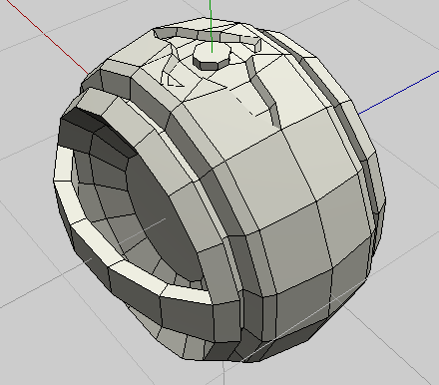Click the green vertical axis line
The width and height of the screenshot is (439, 385).
coord(212,25)
